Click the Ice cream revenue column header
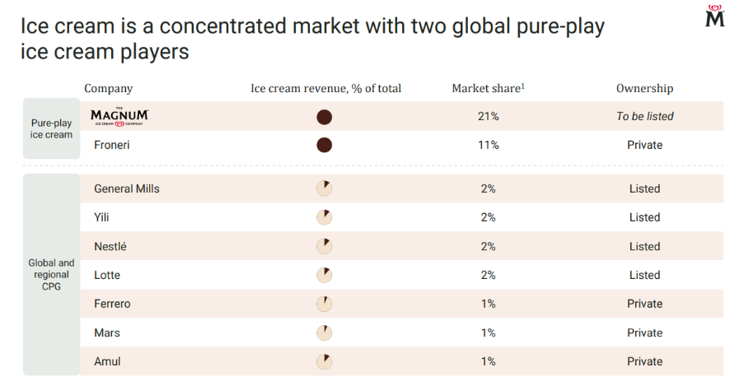This screenshot has height=386, width=744. [x=325, y=88]
